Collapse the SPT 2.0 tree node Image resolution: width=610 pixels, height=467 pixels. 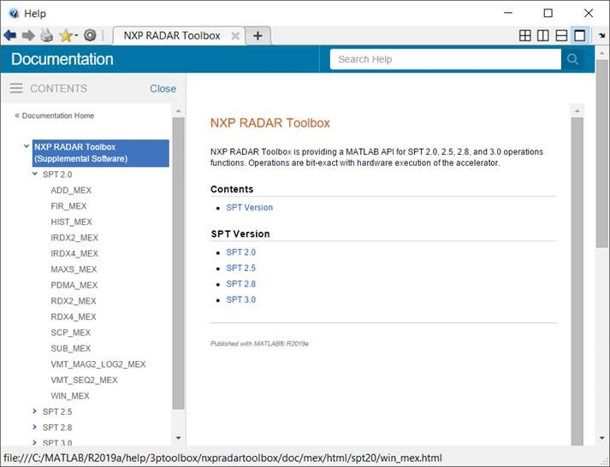click(x=34, y=174)
